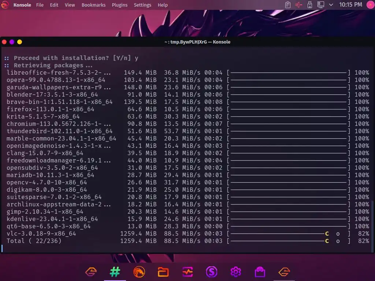
Task: Click the terminal cursor line
Action: 2,248
